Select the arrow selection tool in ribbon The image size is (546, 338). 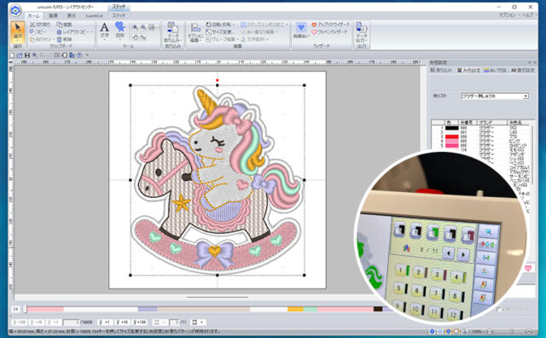tap(17, 32)
